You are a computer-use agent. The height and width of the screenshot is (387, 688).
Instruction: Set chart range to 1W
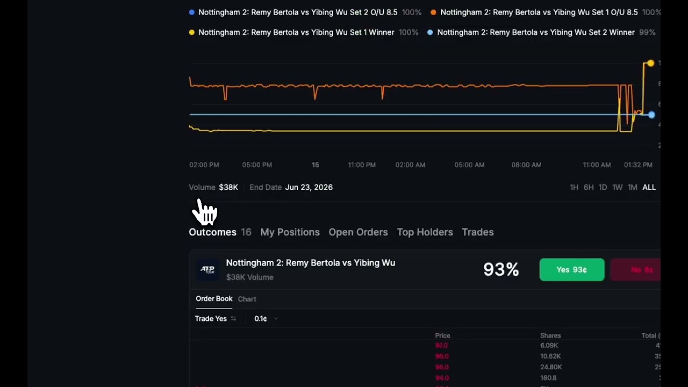617,188
